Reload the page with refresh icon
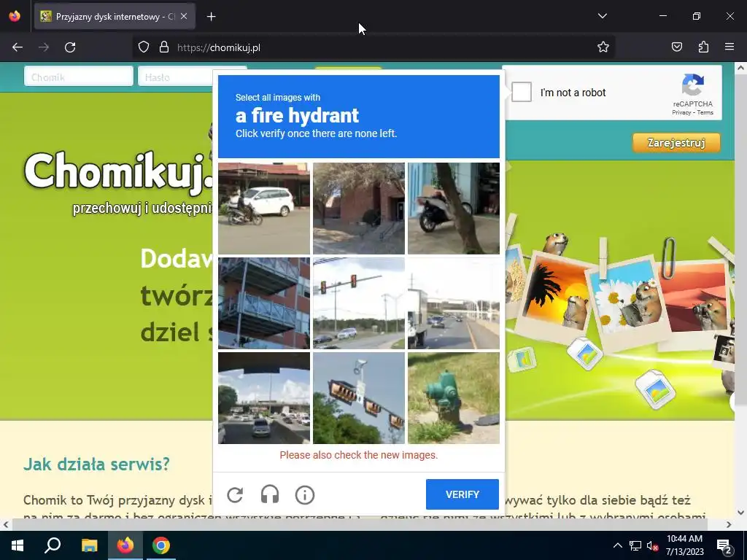The height and width of the screenshot is (560, 747). [70, 47]
